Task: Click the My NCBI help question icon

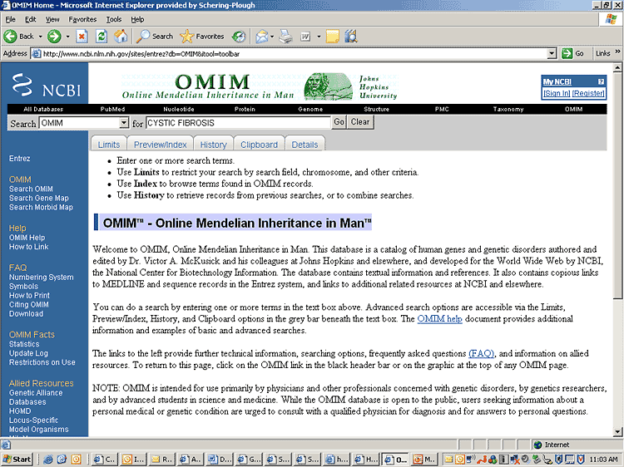Action: 601,81
